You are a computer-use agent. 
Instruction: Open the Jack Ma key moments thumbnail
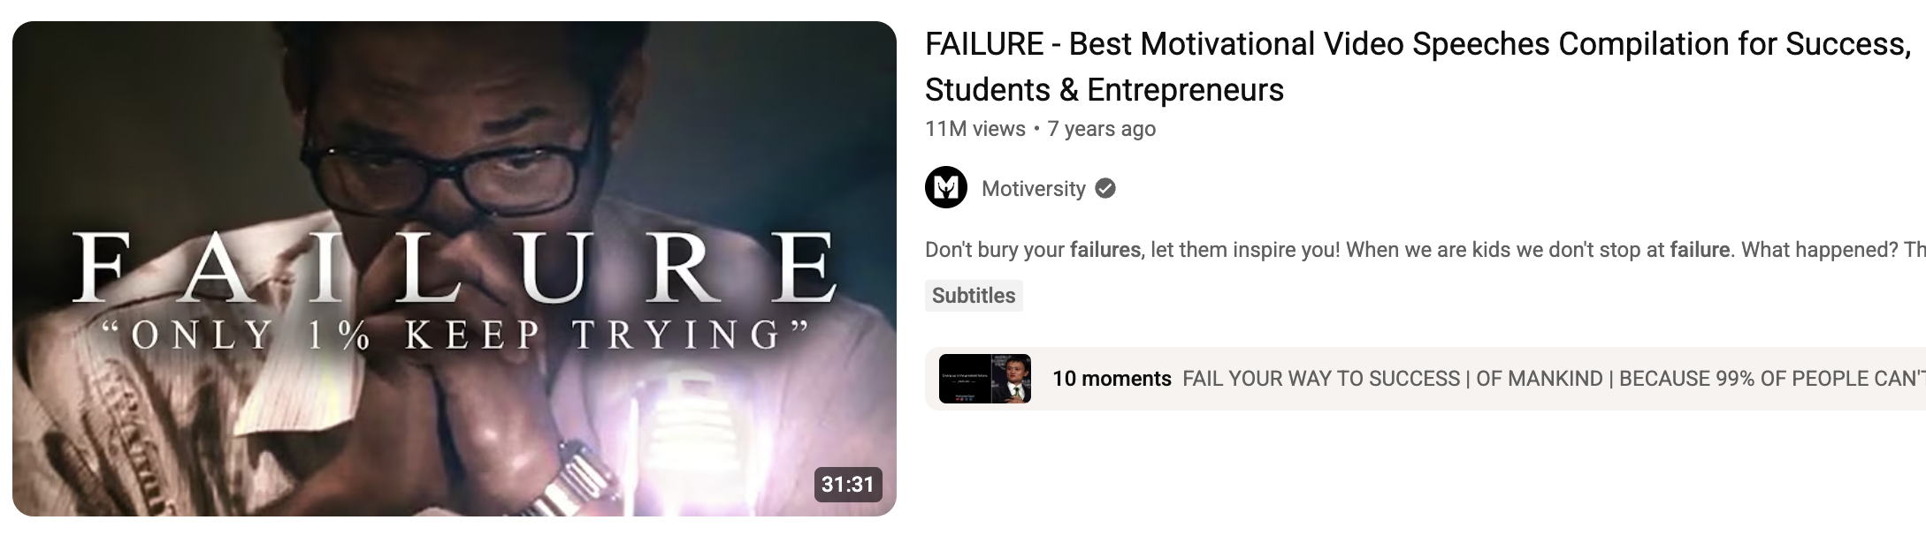tap(985, 379)
